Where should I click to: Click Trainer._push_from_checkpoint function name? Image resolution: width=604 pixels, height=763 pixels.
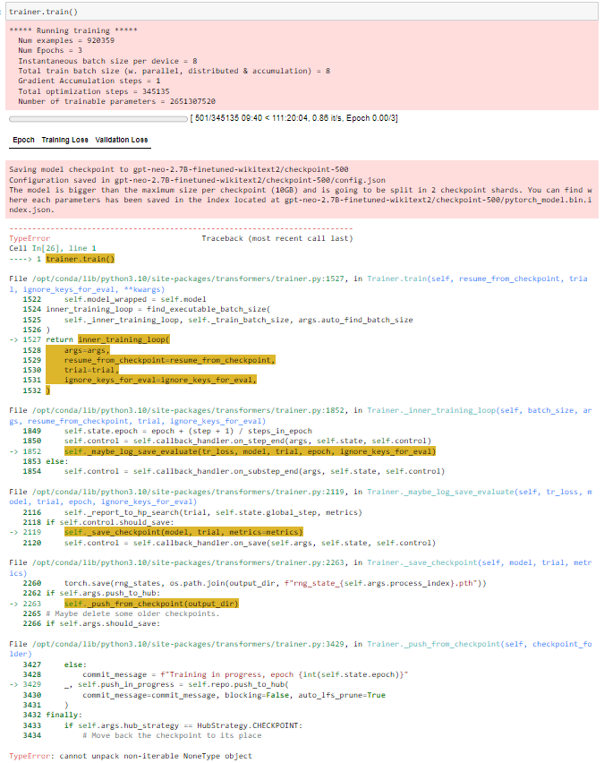(433, 644)
